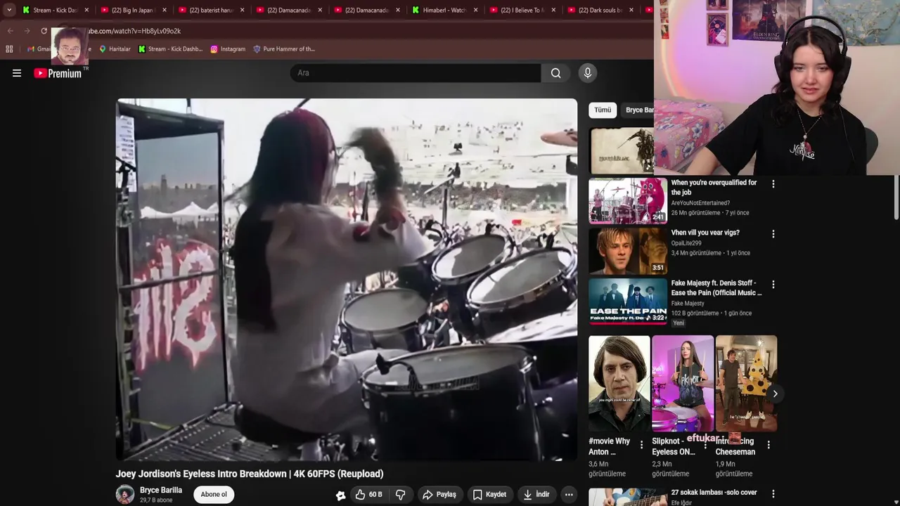Image resolution: width=900 pixels, height=506 pixels.
Task: Open '#movie Why Anton' short thumbnail
Action: (x=619, y=383)
